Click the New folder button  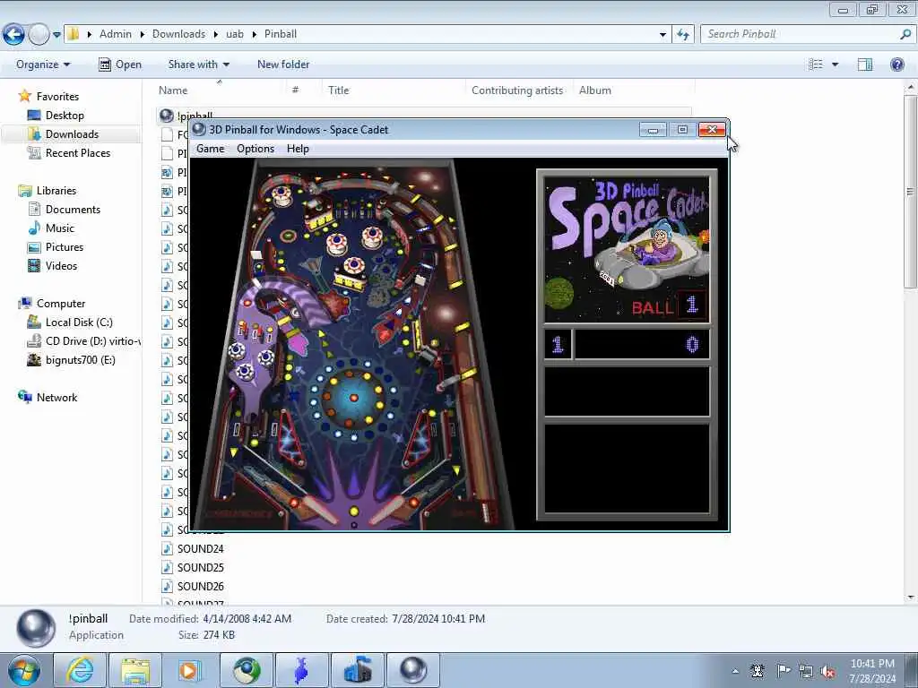[x=283, y=64]
